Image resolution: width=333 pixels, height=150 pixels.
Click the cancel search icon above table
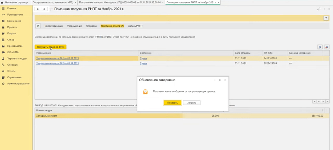[x=327, y=47]
